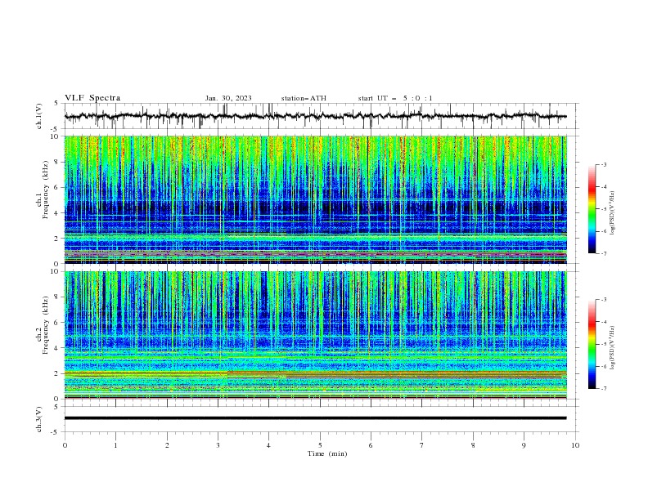This screenshot has height=500, width=648.
Task: Click the "-7" label on ch.1 color bar
Action: tap(604, 253)
